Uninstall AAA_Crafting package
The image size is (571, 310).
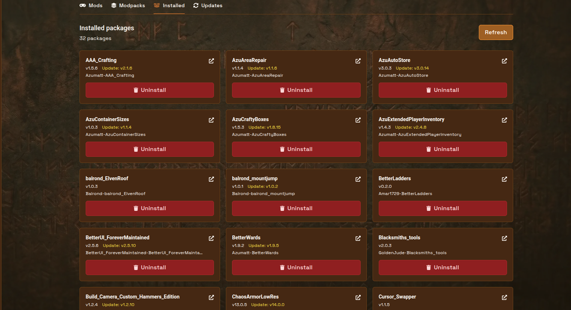(150, 90)
